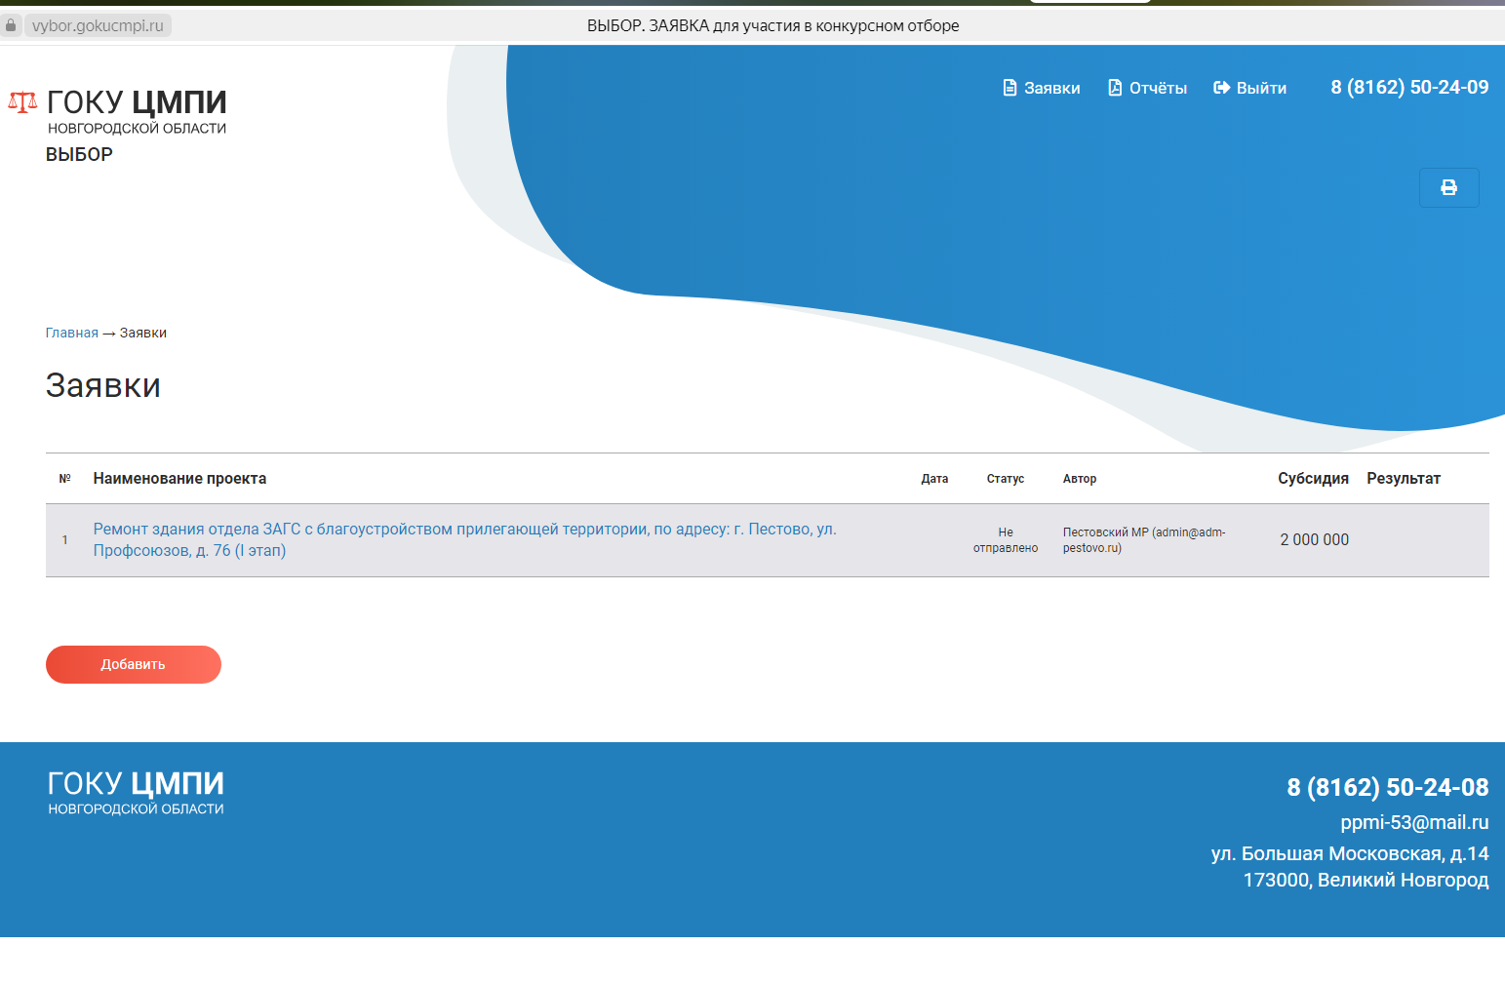Click the footer ГОКУ ЦМПИ logo
This screenshot has width=1505, height=985.
click(136, 792)
